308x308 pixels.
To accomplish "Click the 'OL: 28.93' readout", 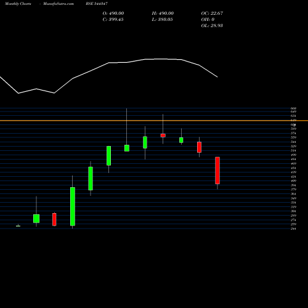I will (x=212, y=26).
